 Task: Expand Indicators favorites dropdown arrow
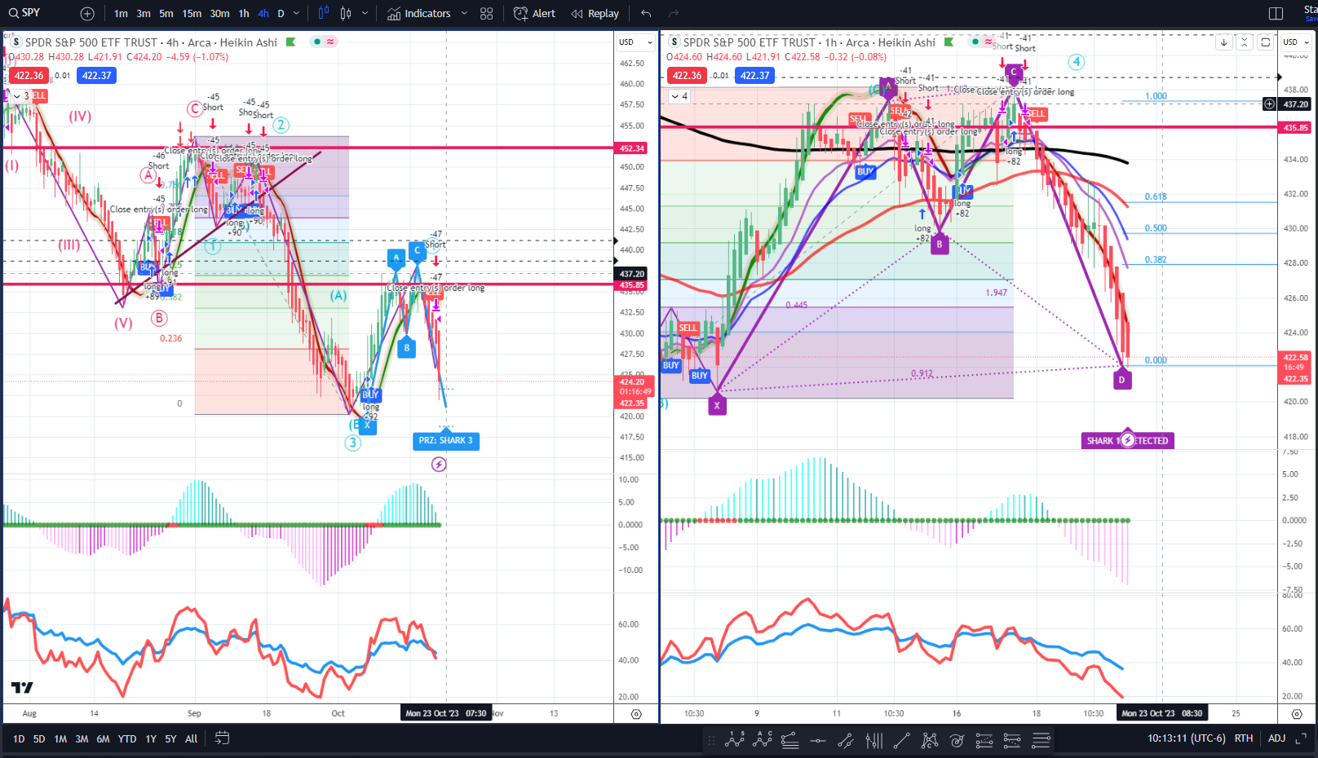click(x=464, y=13)
